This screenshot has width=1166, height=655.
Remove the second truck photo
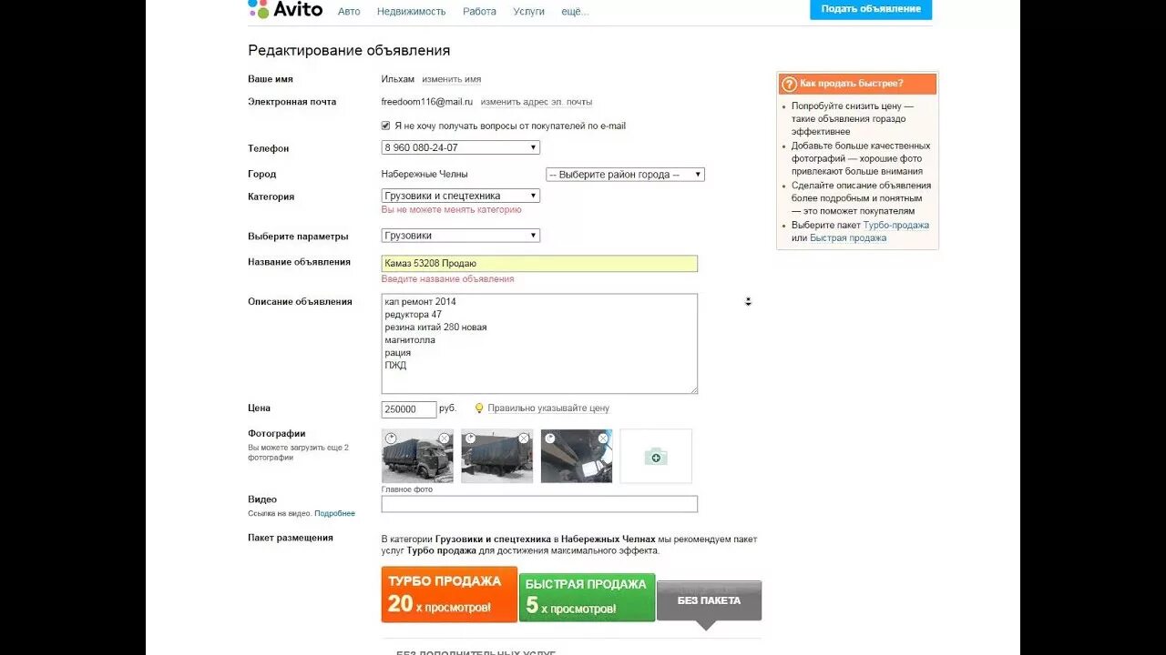click(524, 438)
